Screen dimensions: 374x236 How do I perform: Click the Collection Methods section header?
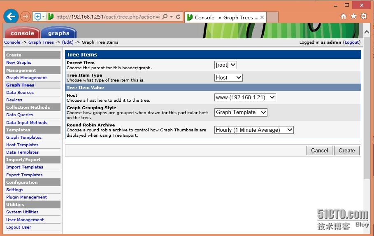coord(33,107)
